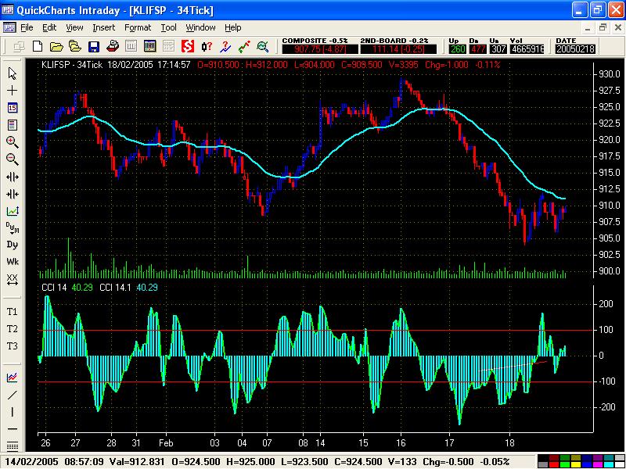Click the Up count 260 box

457,49
